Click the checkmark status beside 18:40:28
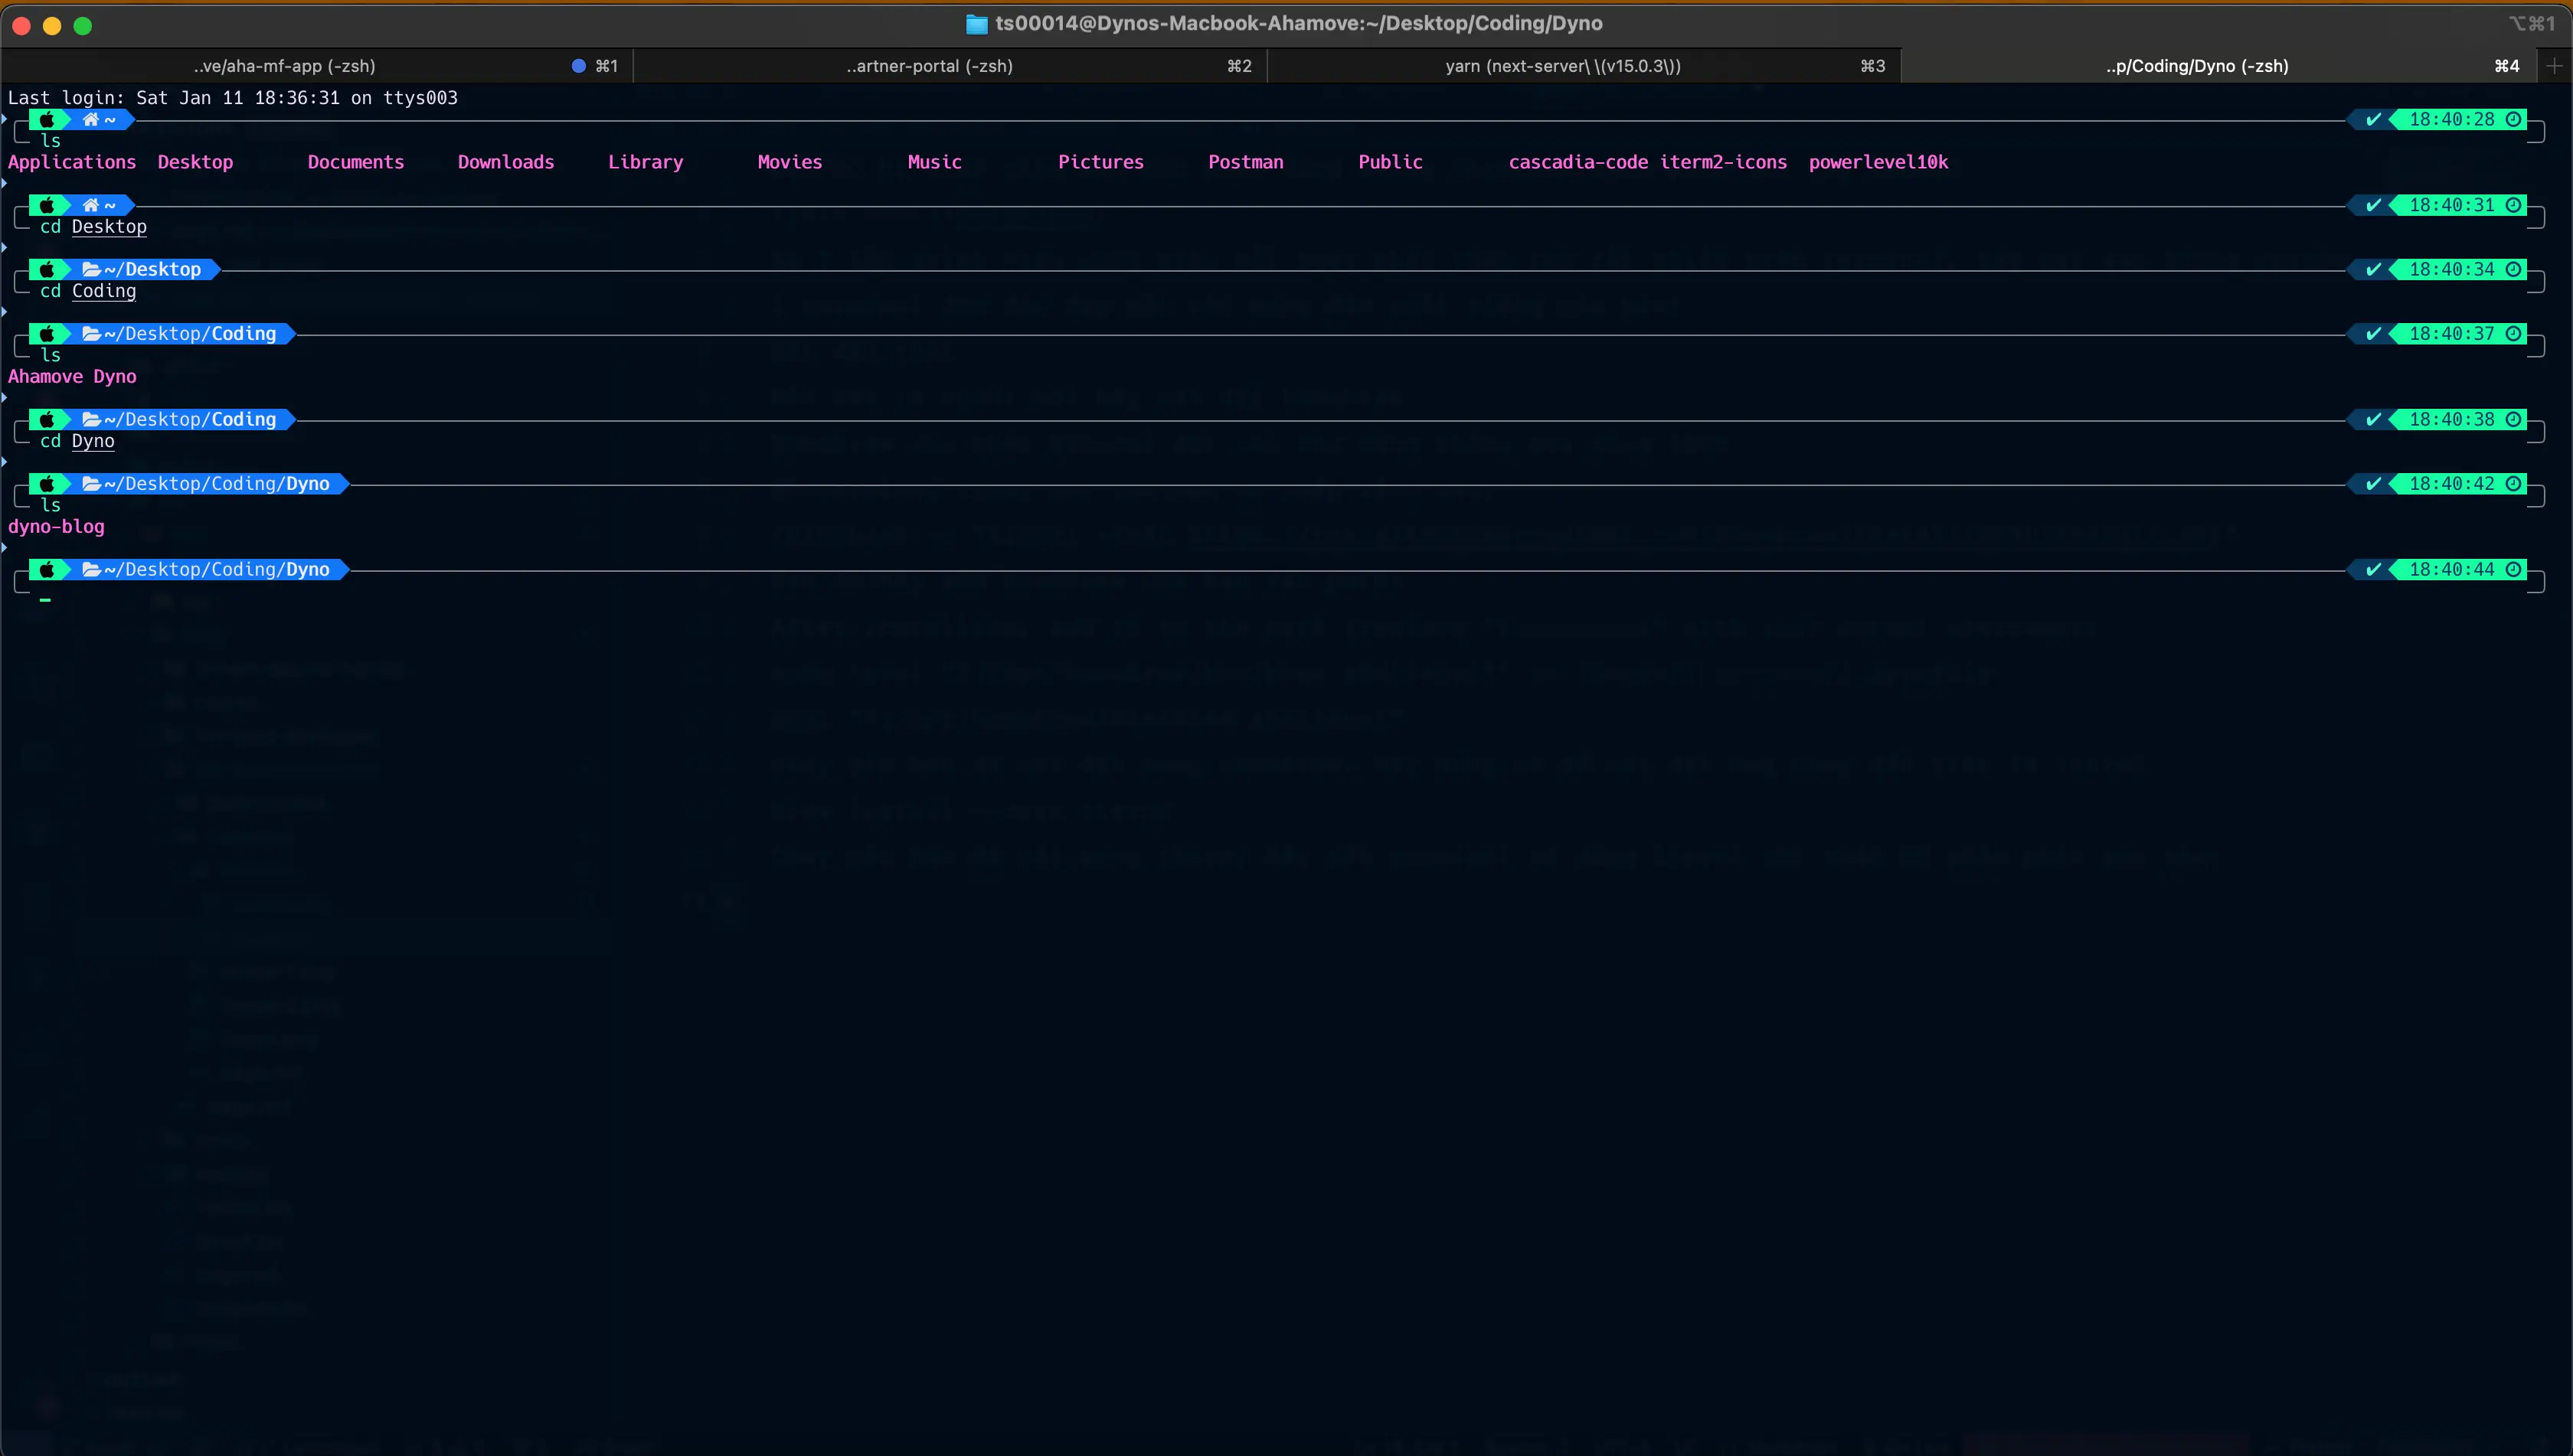 pyautogui.click(x=2373, y=120)
